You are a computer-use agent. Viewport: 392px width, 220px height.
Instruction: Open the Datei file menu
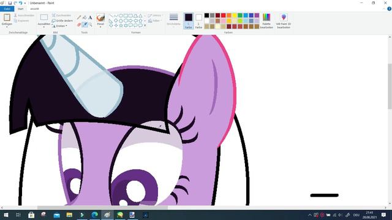pos(7,9)
